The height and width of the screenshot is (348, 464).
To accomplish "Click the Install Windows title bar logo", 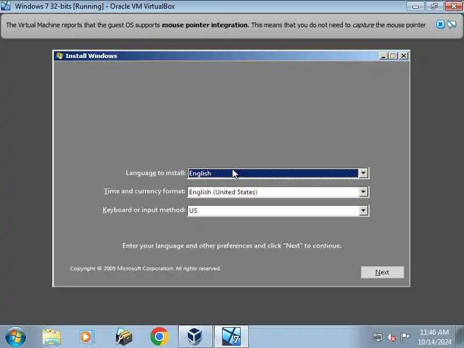I will click(60, 56).
